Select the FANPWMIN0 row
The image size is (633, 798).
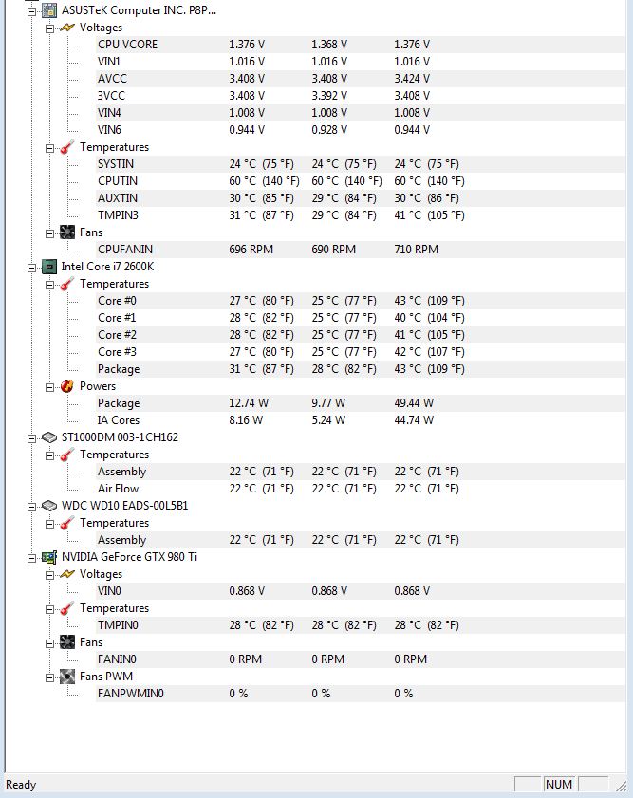361,694
